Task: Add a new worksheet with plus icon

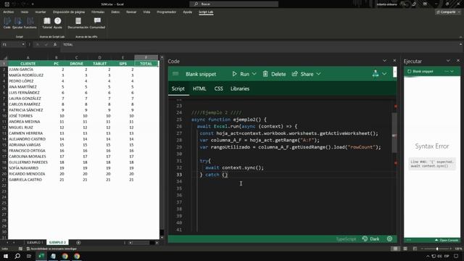Action: point(78,242)
